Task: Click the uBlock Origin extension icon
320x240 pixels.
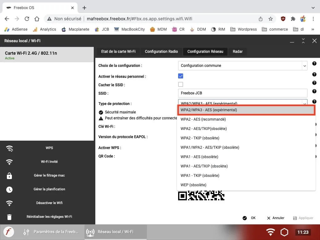Action: tap(283, 19)
